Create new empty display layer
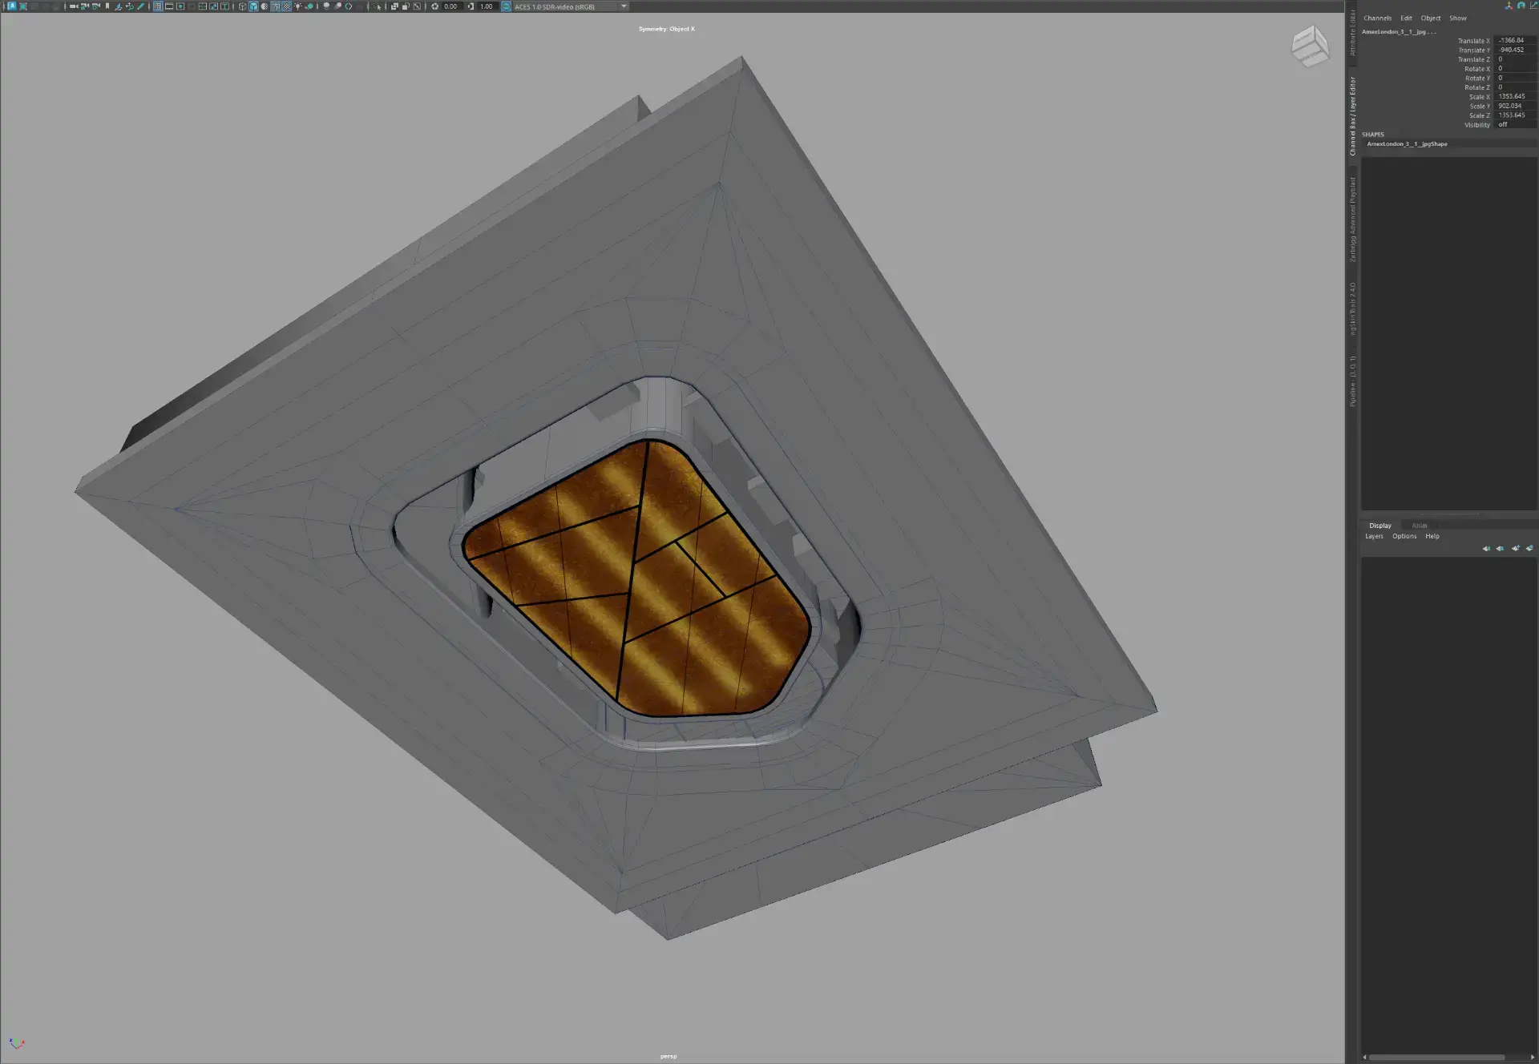This screenshot has height=1064, width=1539. click(1515, 549)
